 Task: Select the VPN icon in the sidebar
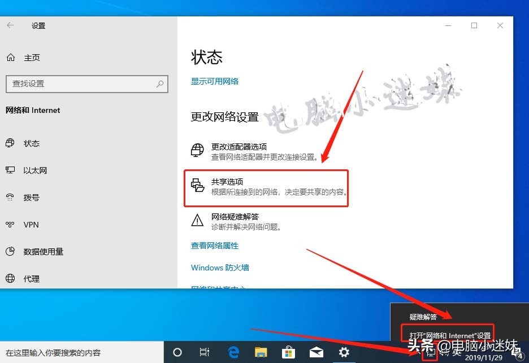pos(10,225)
